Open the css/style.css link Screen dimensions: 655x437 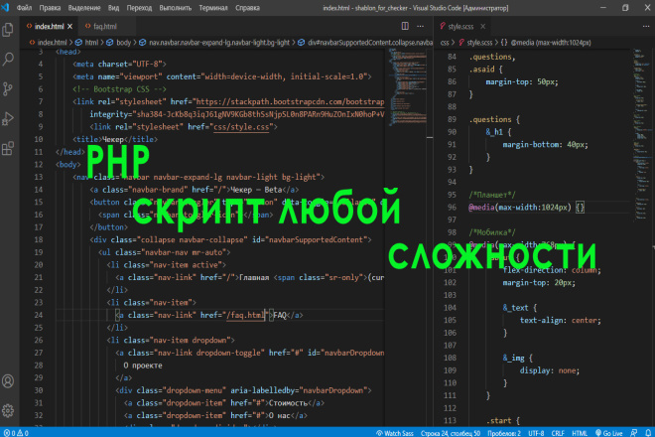(x=241, y=127)
